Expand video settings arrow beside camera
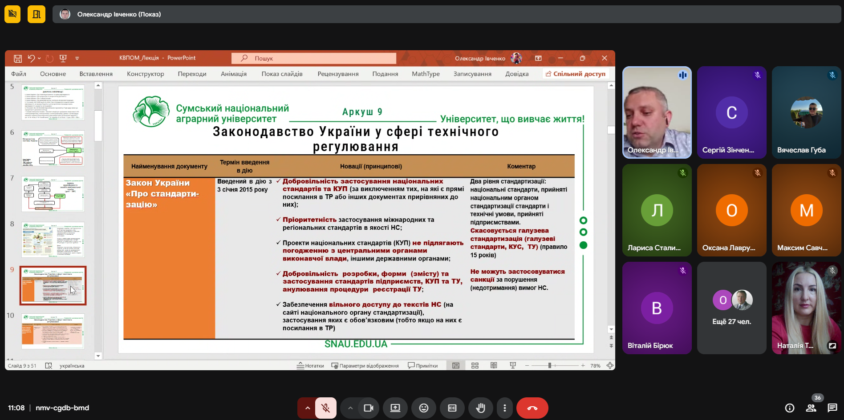 coord(350,408)
